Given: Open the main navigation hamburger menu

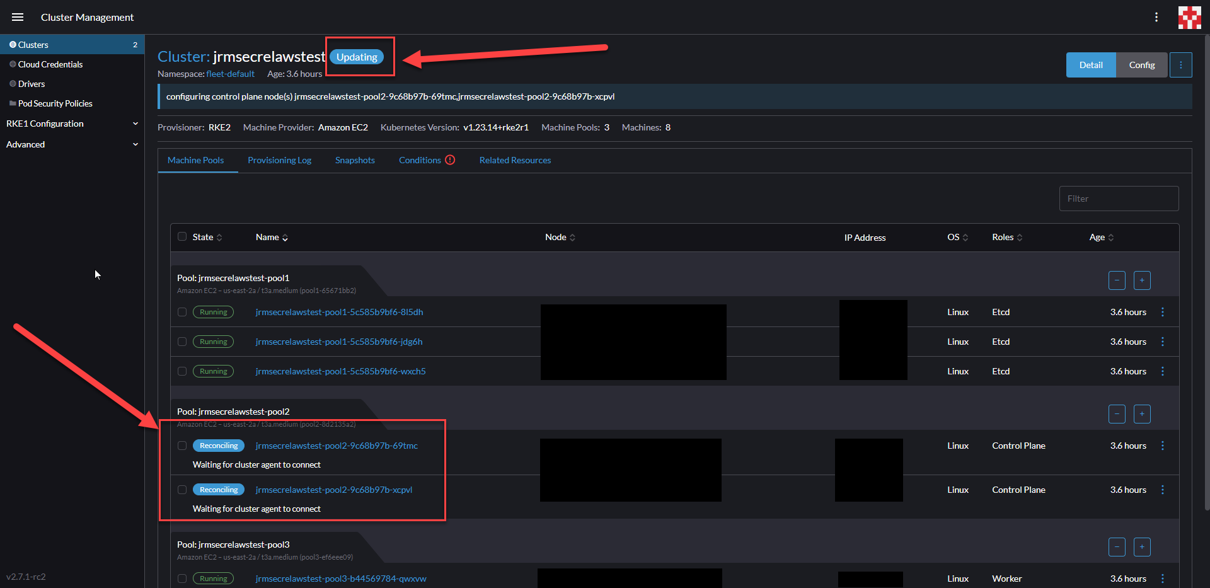Looking at the screenshot, I should coord(17,17).
